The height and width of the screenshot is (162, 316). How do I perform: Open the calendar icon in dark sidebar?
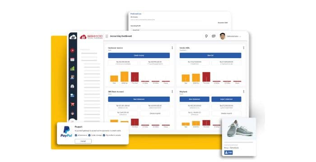(72, 59)
